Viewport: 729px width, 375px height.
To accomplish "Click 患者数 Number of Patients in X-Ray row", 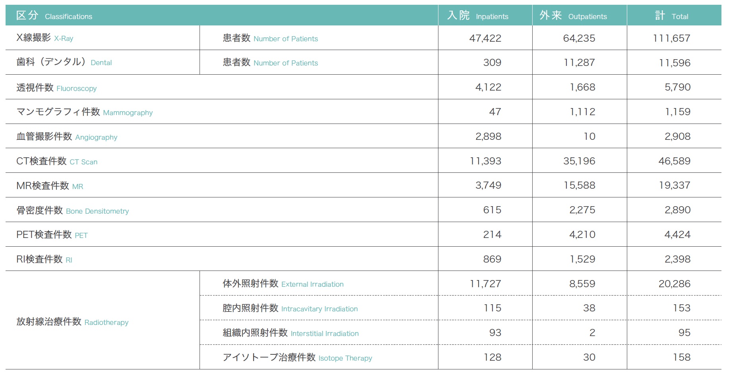I will point(270,38).
